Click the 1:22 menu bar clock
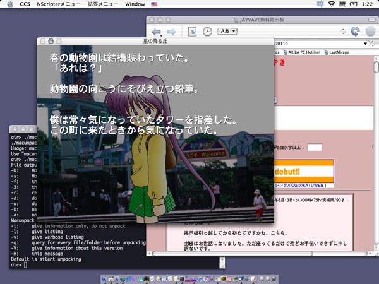Image resolution: width=379 pixels, height=284 pixels. [368, 4]
